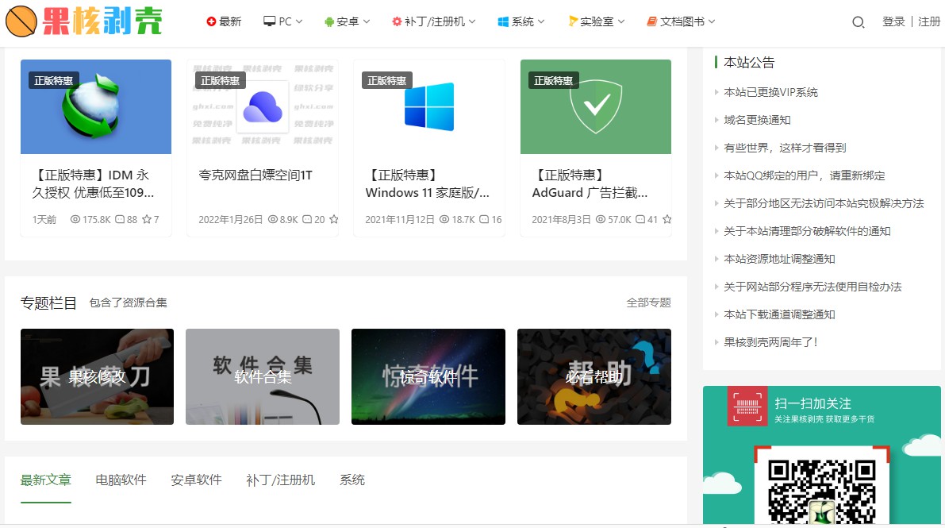Click the 正版特惠 badge on AdGuard card
945x528 pixels.
click(x=553, y=80)
